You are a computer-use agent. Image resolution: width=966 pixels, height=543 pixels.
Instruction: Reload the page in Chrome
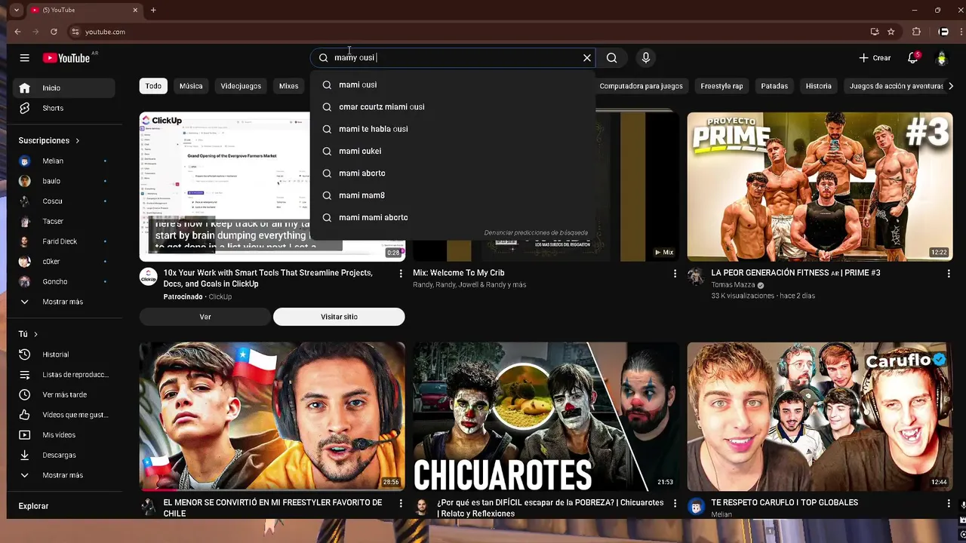tap(54, 32)
